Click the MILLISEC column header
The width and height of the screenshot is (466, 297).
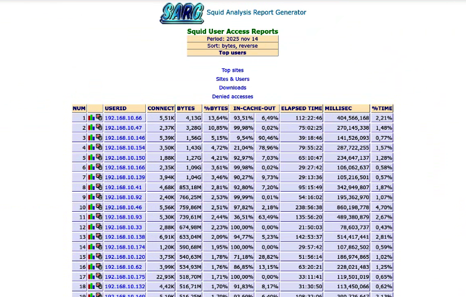point(347,108)
